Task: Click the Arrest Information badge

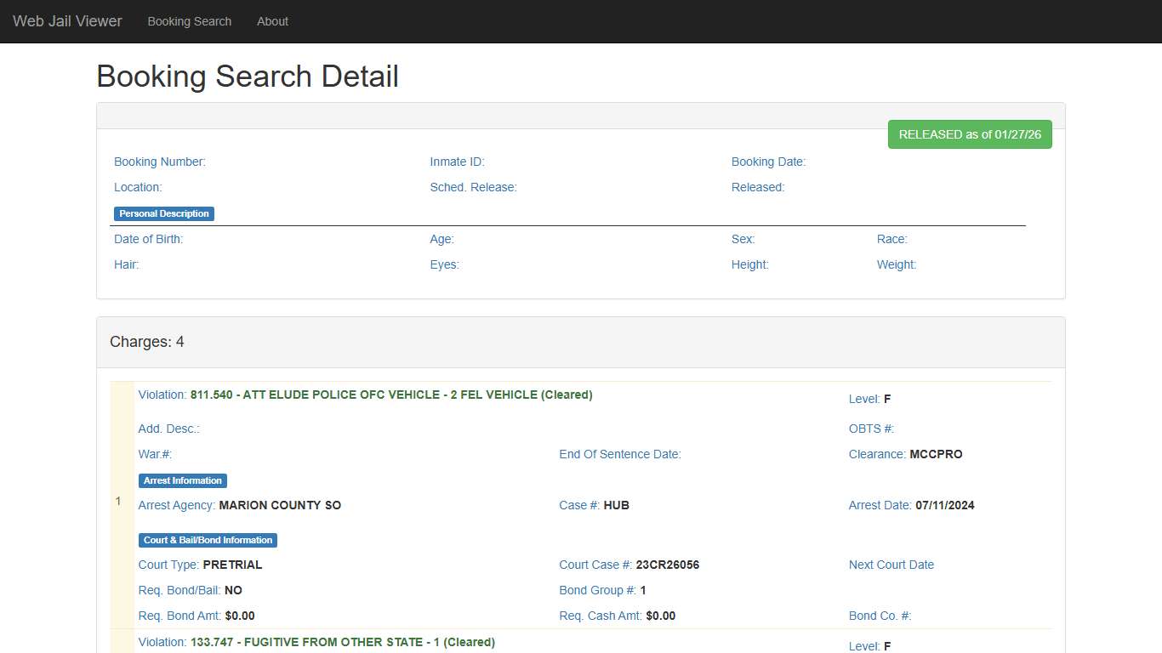Action: (x=182, y=480)
